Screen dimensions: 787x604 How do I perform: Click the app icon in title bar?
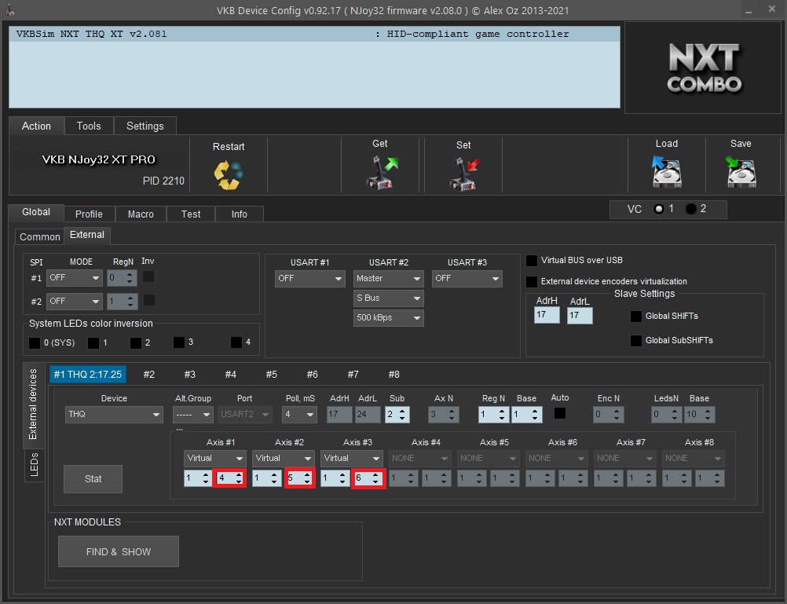(9, 10)
